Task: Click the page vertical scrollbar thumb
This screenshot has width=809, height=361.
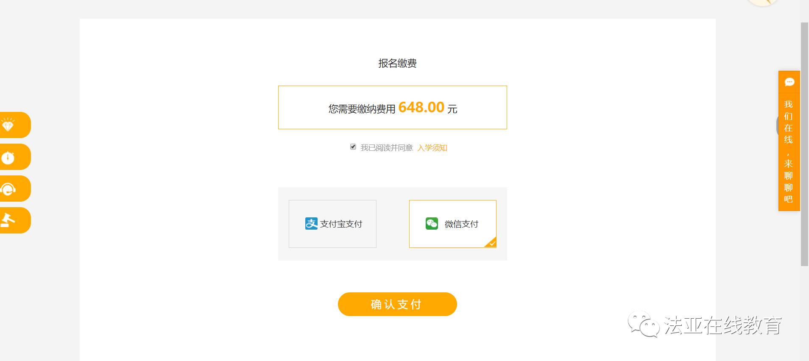Action: coord(804,144)
